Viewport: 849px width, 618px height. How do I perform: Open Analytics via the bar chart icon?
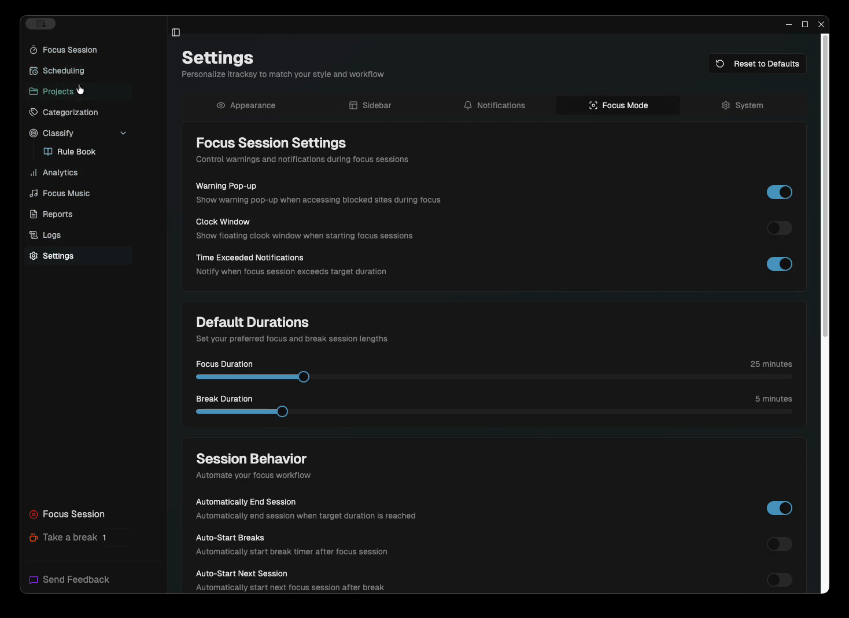[34, 172]
